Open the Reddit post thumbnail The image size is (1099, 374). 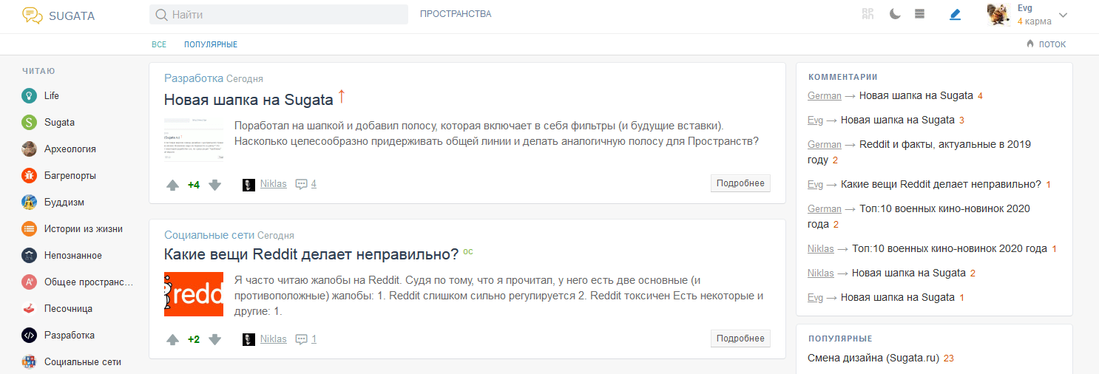click(x=194, y=294)
